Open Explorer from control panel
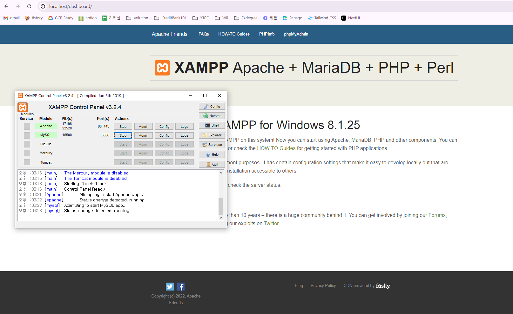 [x=212, y=135]
